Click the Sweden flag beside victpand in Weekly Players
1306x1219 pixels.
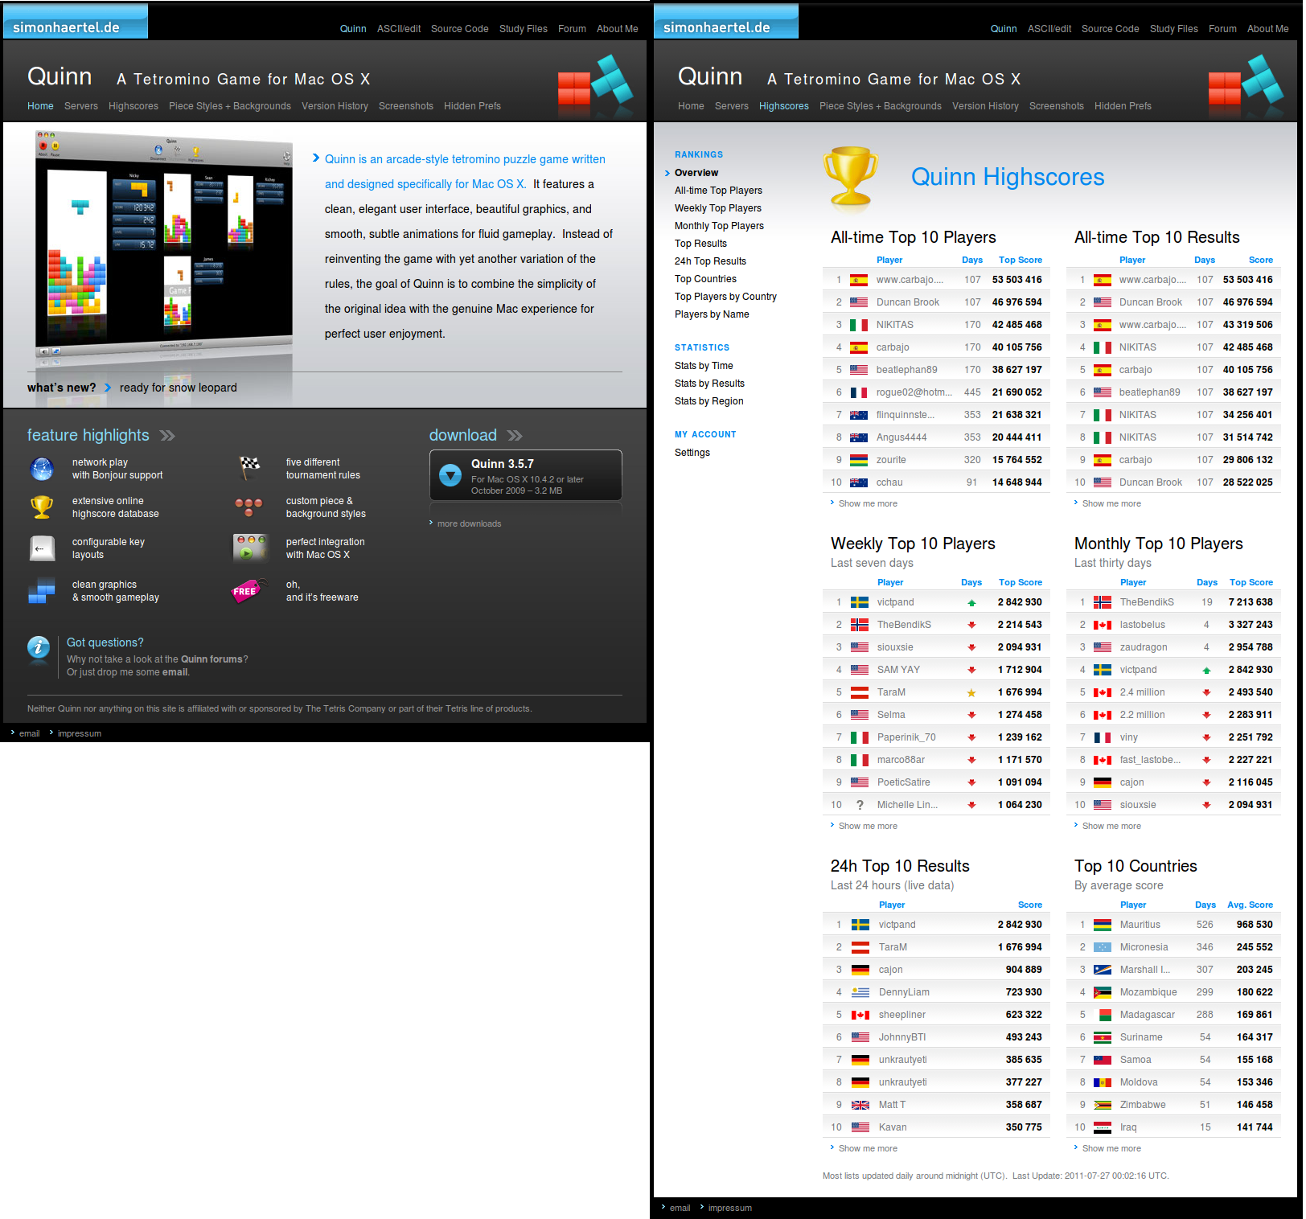(860, 603)
